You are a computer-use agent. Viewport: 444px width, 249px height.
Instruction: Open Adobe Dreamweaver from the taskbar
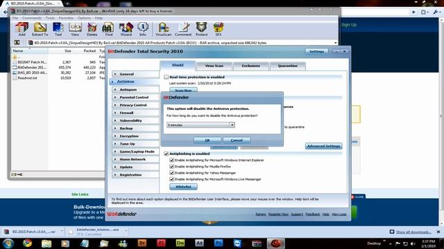pos(180,243)
